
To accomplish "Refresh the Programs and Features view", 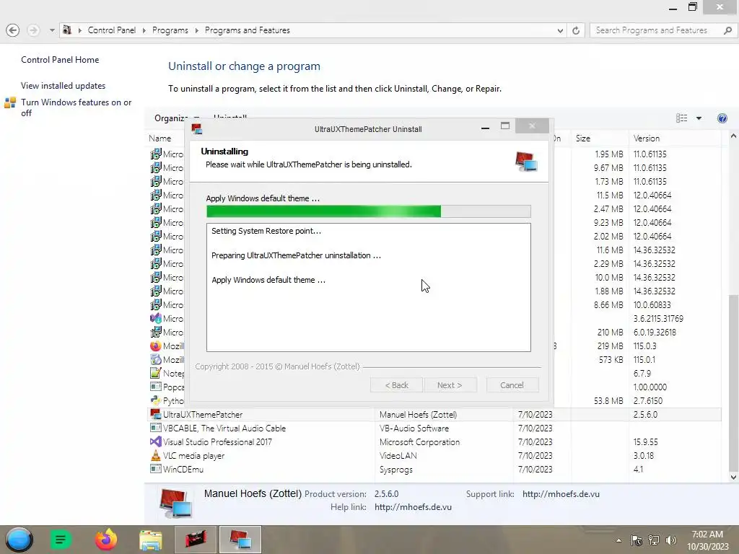I will click(576, 30).
